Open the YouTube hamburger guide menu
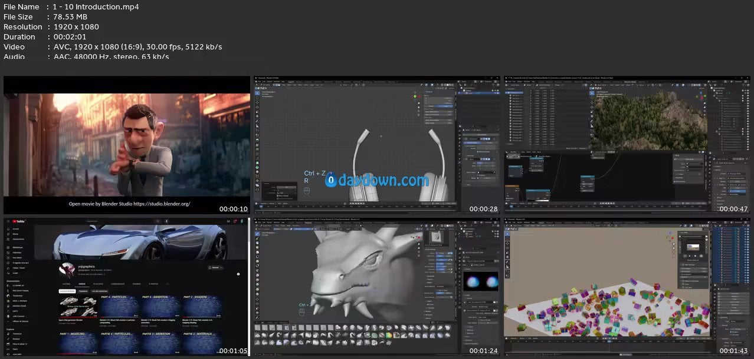The width and height of the screenshot is (754, 359). click(x=8, y=221)
